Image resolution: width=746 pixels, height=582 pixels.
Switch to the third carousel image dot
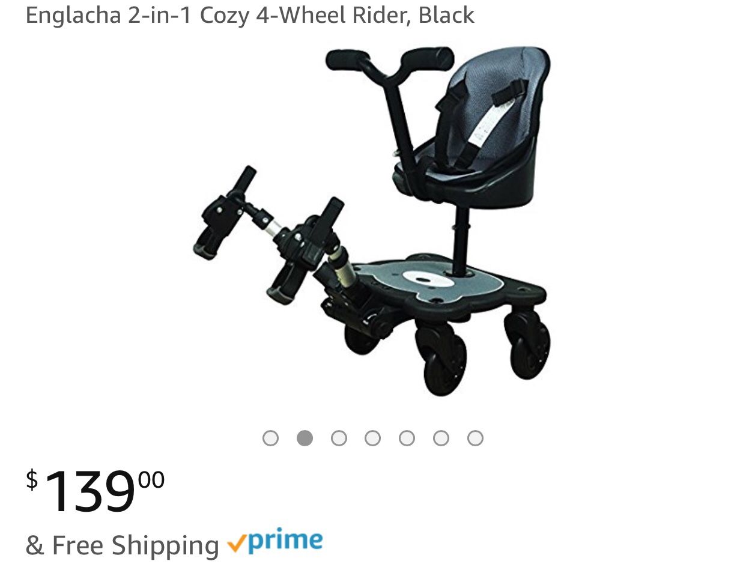[339, 438]
